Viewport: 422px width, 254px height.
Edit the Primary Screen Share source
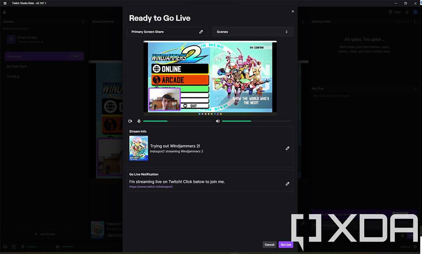tap(201, 31)
